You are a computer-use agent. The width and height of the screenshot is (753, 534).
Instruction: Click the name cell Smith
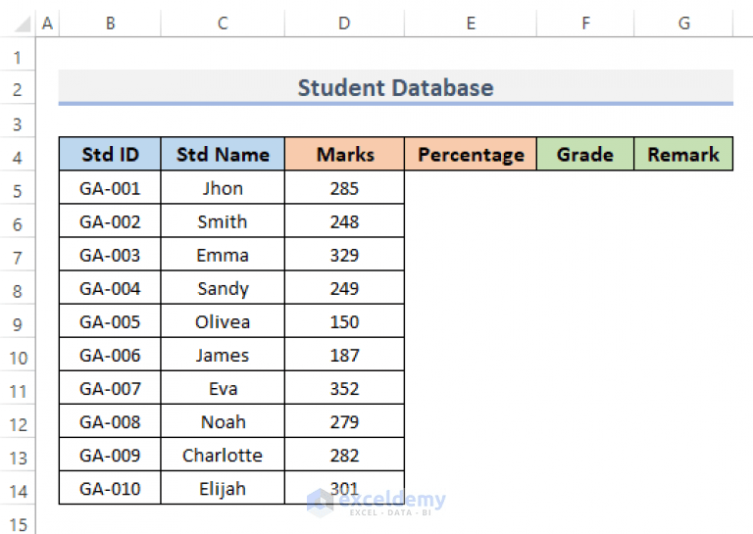pyautogui.click(x=223, y=221)
